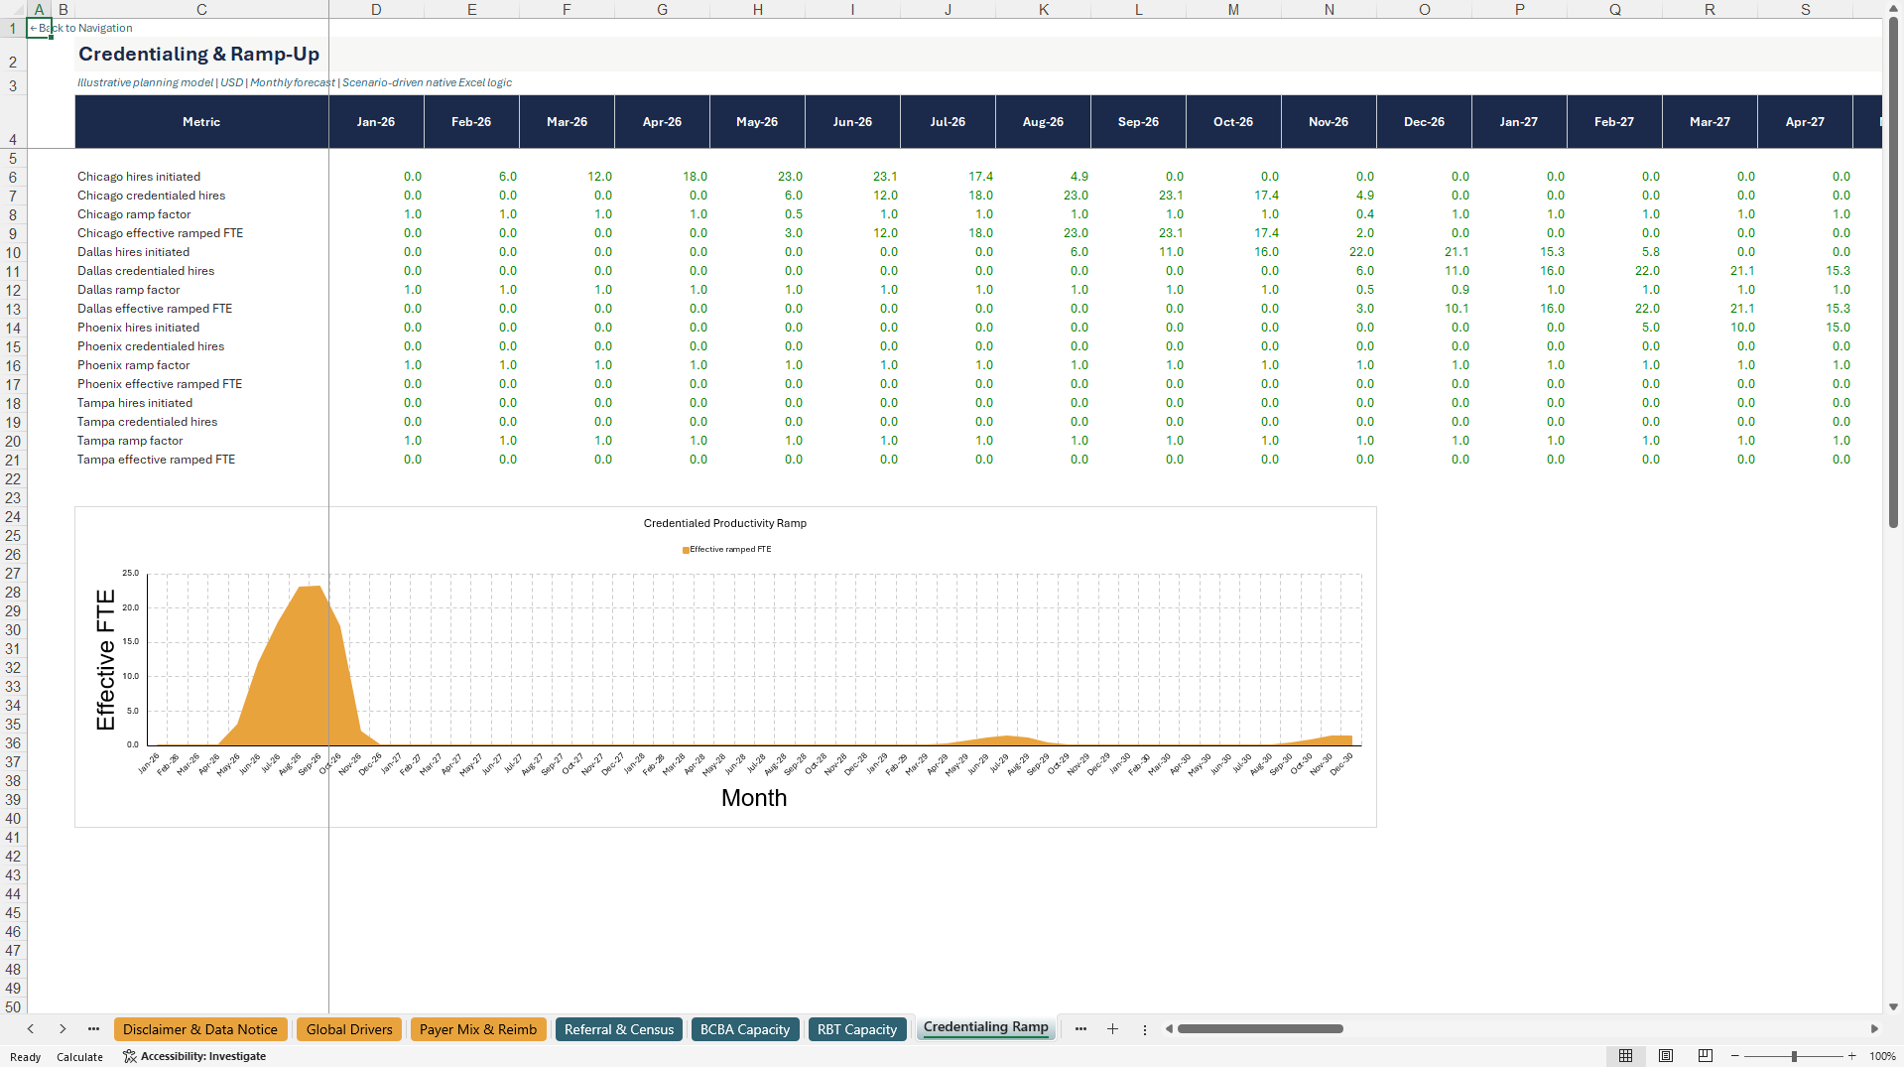Select the Phoenix ramp factor label

click(133, 365)
